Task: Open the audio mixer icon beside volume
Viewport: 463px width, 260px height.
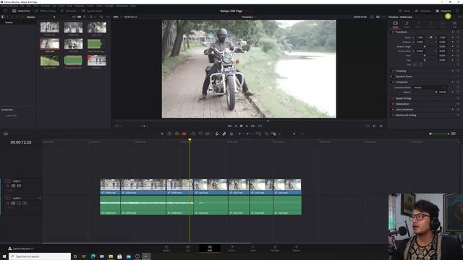Action: (x=454, y=134)
